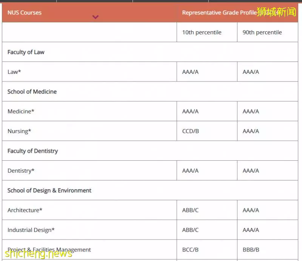Click the 90th percentile grade for Law
Viewport: 302px width, 261px height.
(251, 72)
